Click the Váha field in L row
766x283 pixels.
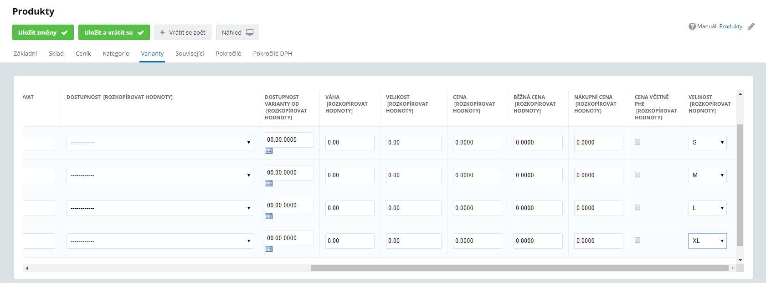350,208
